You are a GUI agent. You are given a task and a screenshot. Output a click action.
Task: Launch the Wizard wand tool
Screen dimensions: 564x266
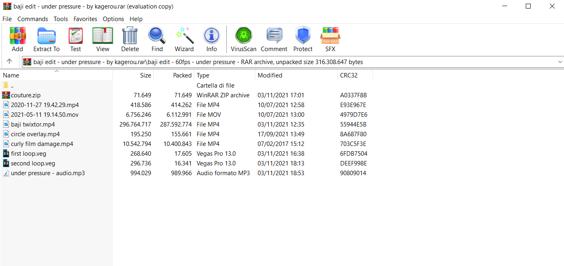pos(184,36)
